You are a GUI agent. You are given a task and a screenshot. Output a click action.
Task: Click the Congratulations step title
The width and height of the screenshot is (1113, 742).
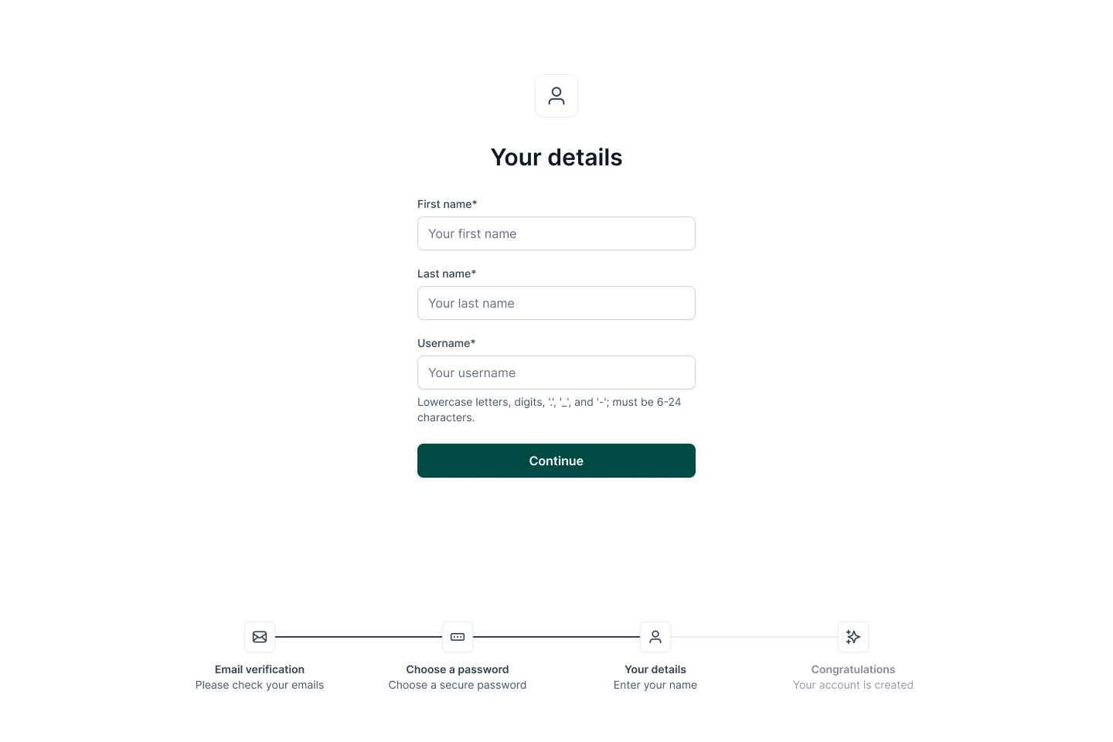(x=853, y=669)
